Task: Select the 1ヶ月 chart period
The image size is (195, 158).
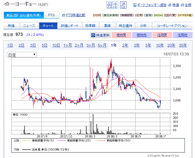Action: tap(68, 45)
